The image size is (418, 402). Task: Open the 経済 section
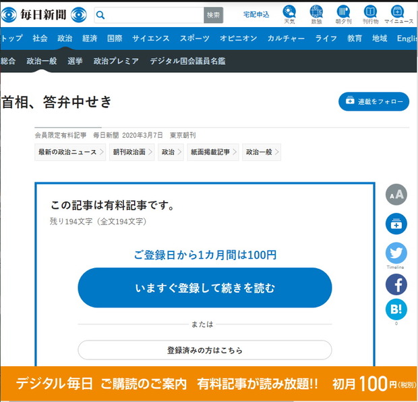(90, 39)
